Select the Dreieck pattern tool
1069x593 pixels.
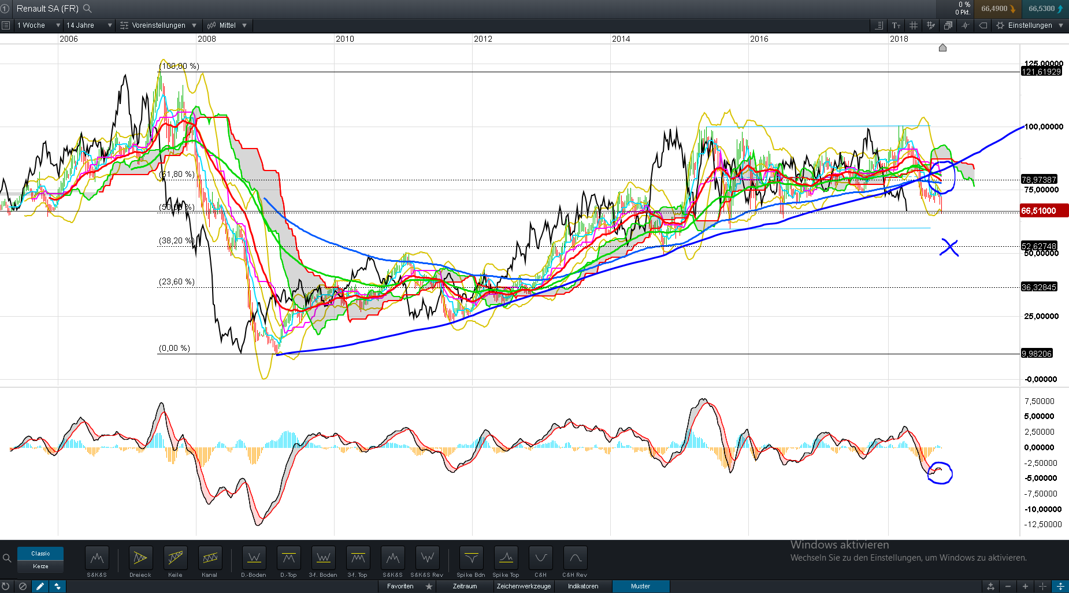(140, 558)
